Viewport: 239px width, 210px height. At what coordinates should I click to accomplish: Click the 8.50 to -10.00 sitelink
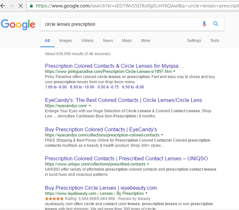(82, 87)
